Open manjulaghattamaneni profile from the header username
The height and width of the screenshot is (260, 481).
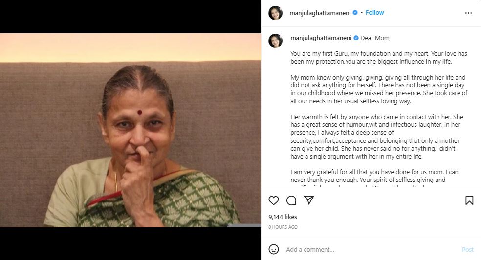[321, 13]
